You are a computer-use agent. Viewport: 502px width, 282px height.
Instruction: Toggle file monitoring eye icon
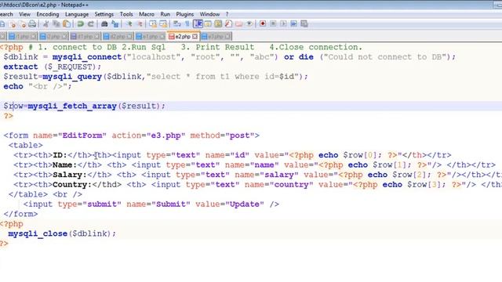(x=249, y=24)
